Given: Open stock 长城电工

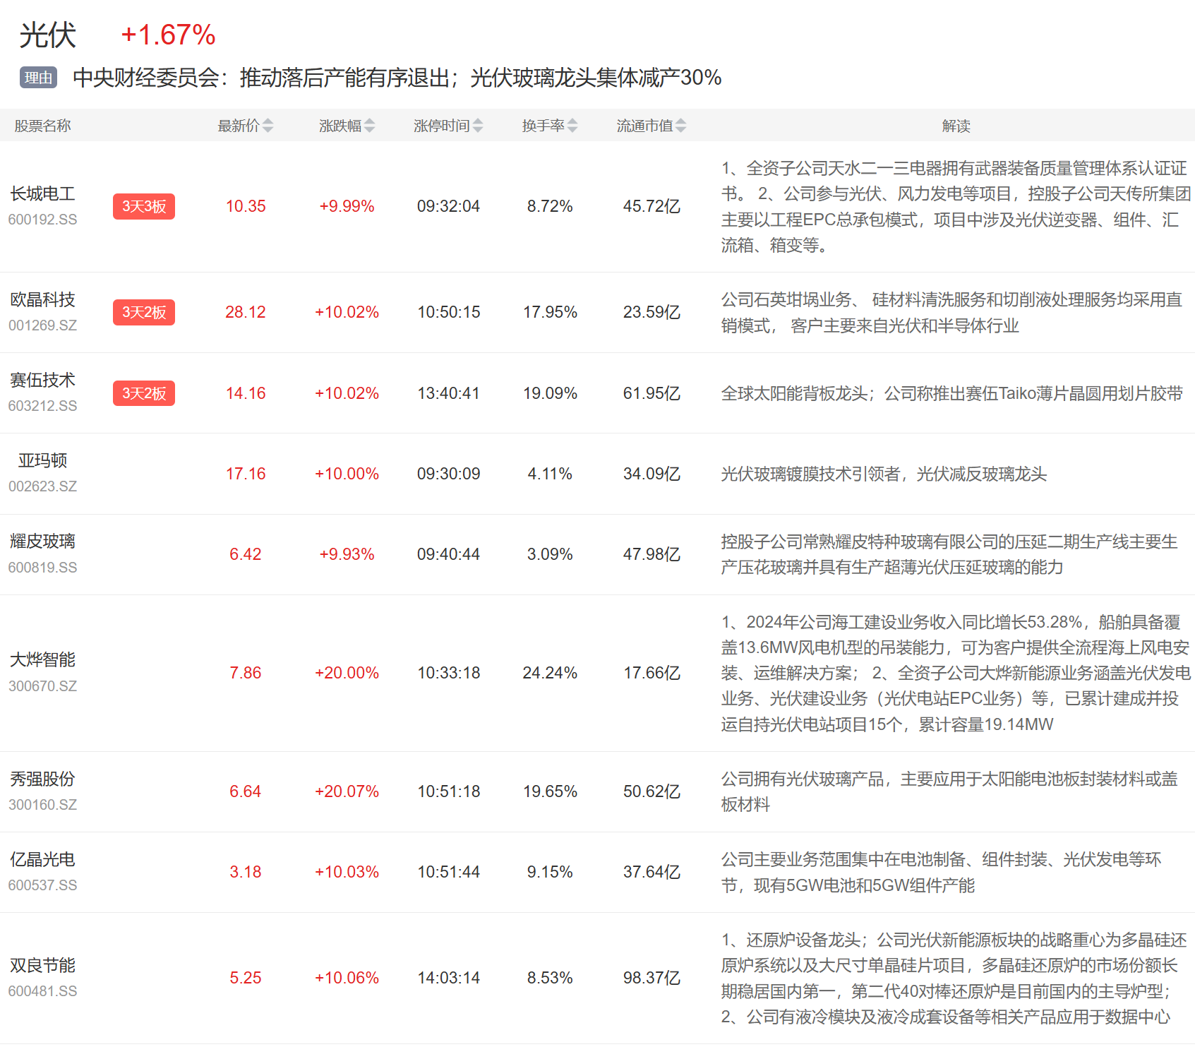Looking at the screenshot, I should [42, 193].
